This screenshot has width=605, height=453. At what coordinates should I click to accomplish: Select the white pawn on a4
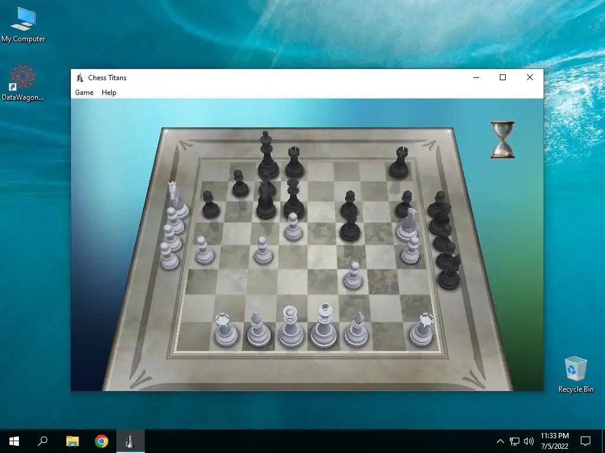click(204, 250)
